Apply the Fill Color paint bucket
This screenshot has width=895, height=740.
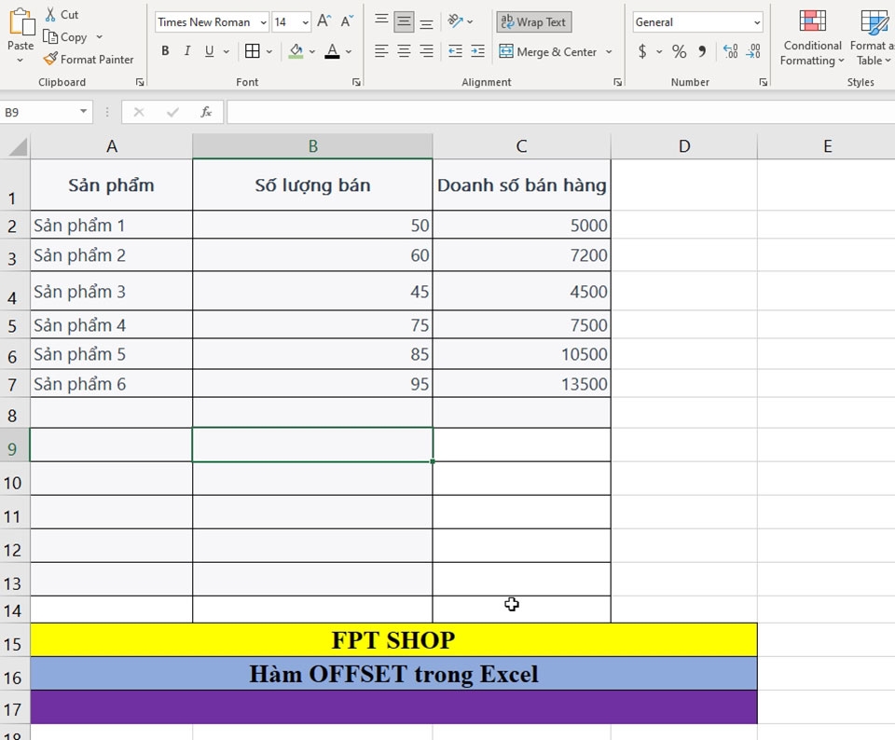pos(296,50)
